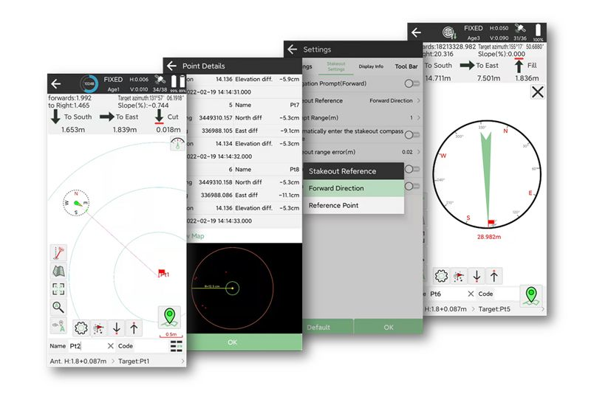Expand Stakeout Reference Forward Direction chevron
This screenshot has height=394, width=591.
pyautogui.click(x=418, y=100)
